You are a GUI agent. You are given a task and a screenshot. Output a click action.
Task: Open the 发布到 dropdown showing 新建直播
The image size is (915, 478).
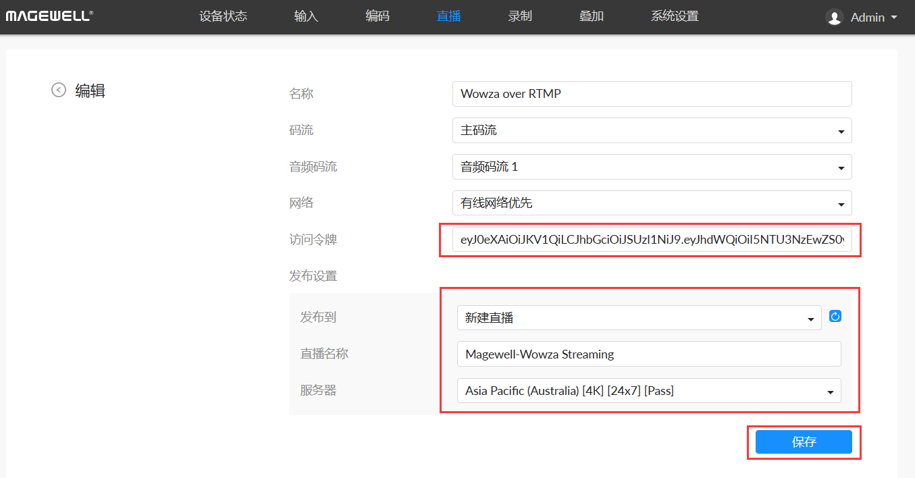point(639,318)
